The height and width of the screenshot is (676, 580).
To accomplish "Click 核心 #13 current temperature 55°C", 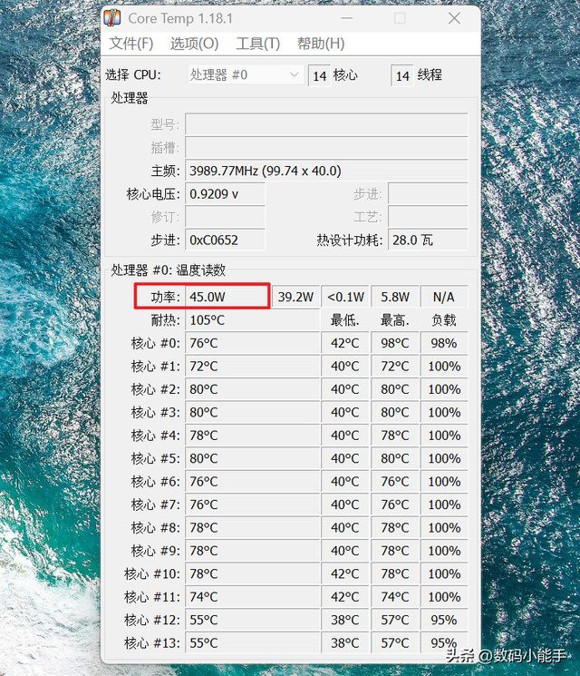I will 252,643.
